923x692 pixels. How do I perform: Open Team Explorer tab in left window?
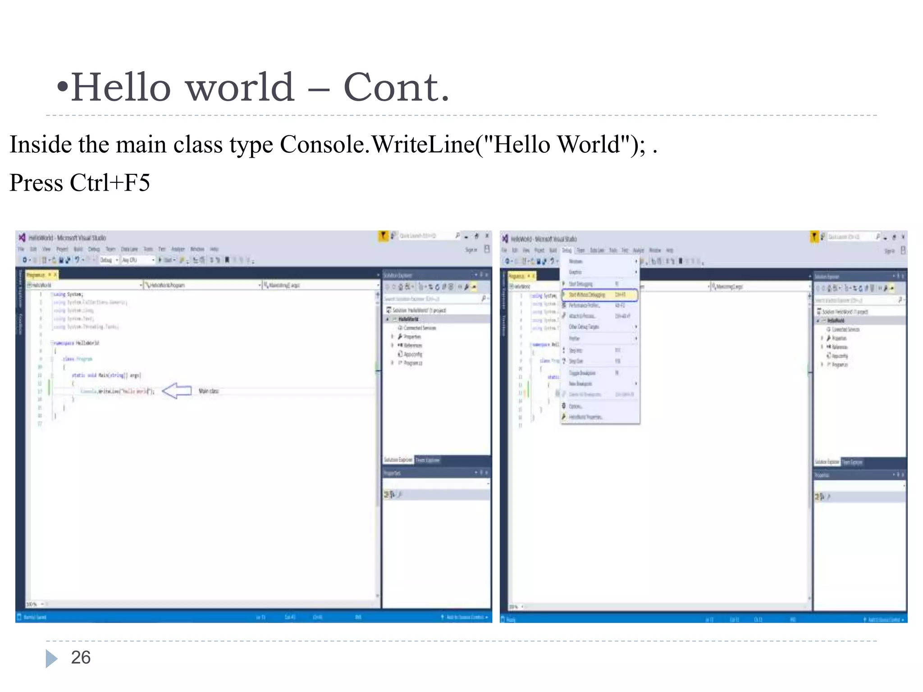click(x=427, y=460)
